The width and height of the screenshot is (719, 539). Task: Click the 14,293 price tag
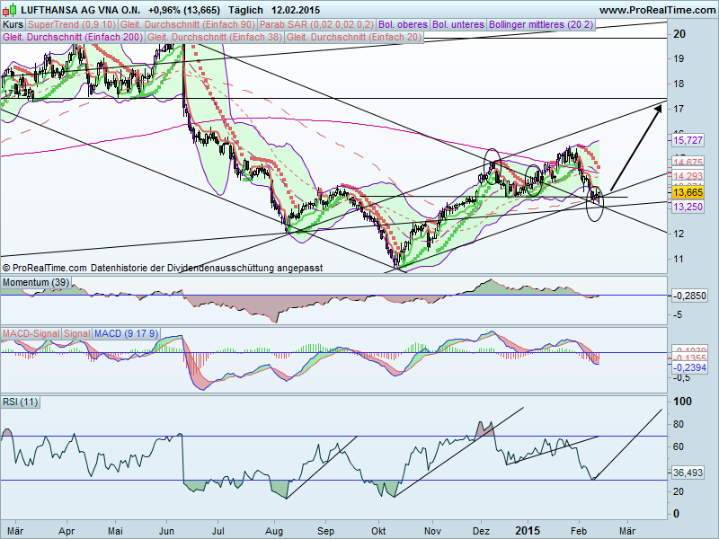click(688, 176)
